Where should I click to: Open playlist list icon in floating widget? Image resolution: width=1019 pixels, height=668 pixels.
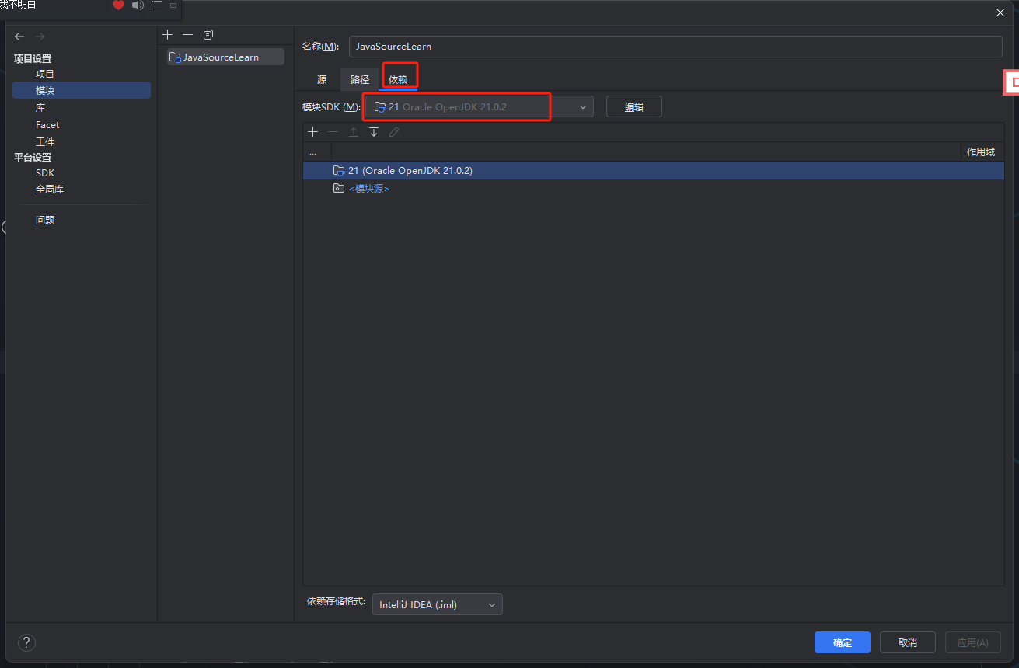click(x=157, y=5)
